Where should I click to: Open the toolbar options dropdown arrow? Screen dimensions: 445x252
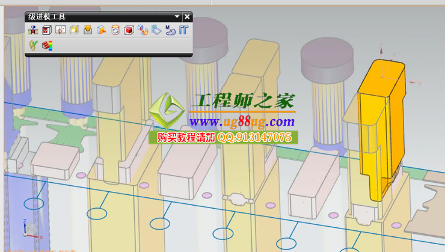click(x=177, y=17)
